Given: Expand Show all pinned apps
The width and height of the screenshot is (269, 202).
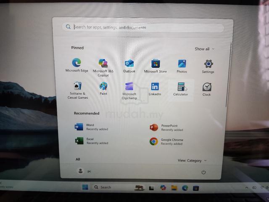Looking at the screenshot, I should pos(205,49).
